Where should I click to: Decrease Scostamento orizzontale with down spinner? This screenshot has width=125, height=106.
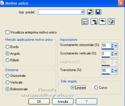point(112,47)
